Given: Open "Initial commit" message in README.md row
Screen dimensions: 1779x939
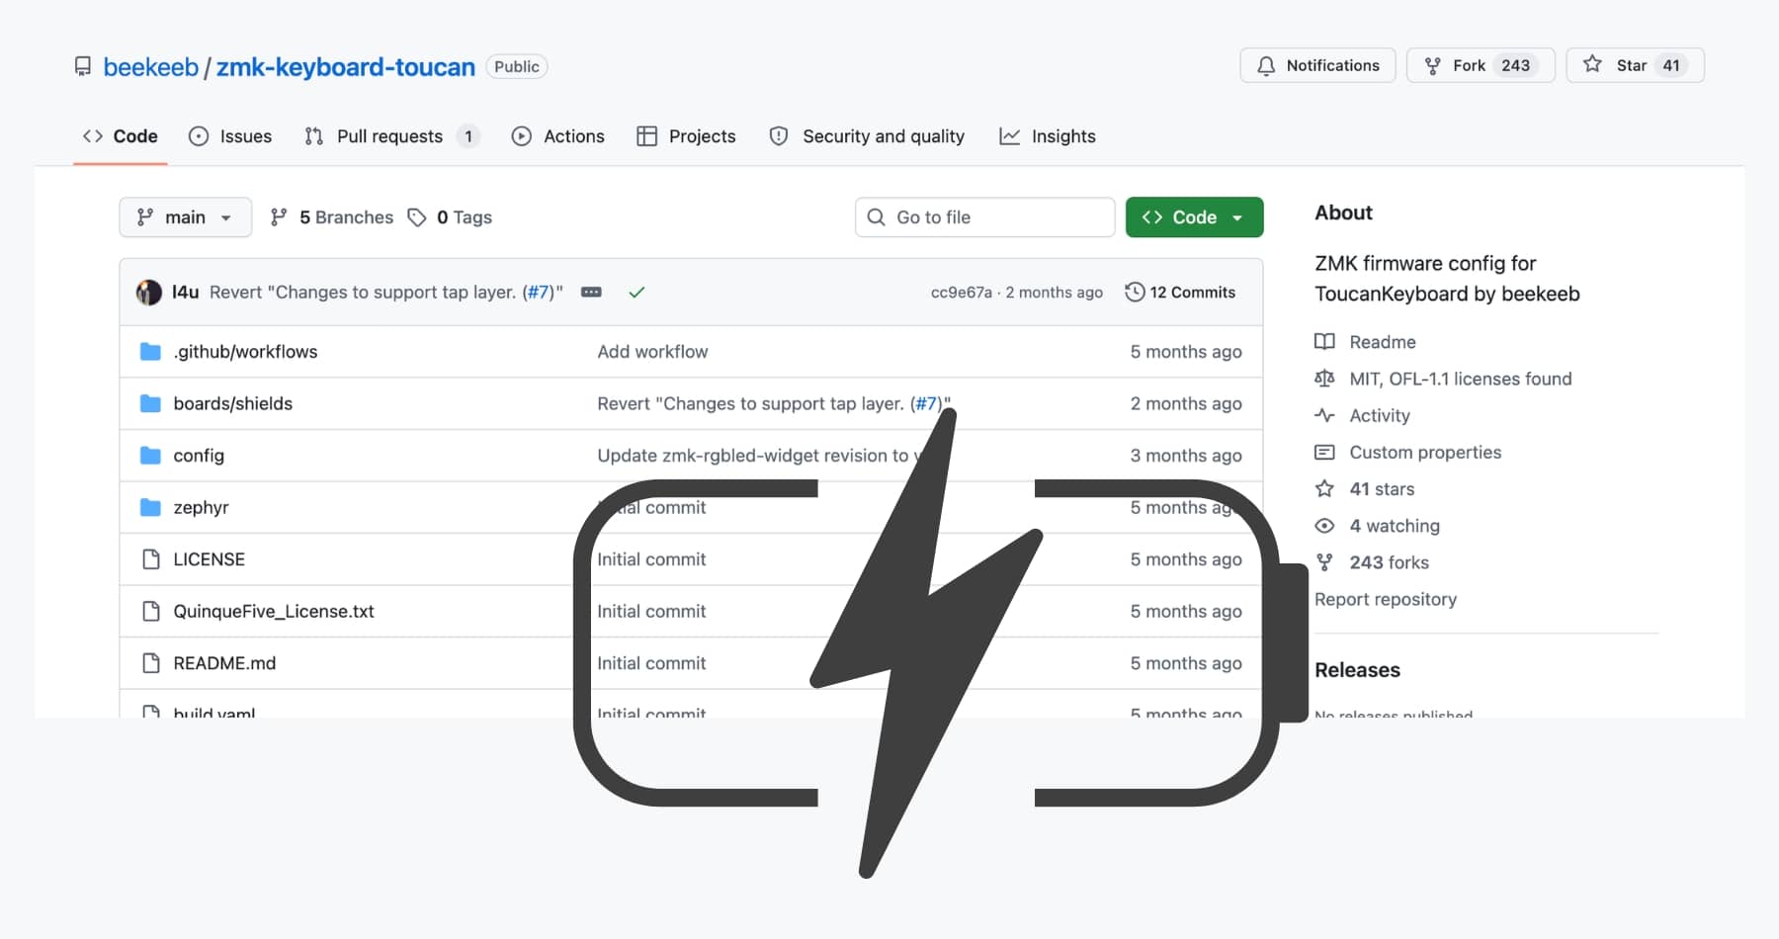Looking at the screenshot, I should tap(651, 663).
